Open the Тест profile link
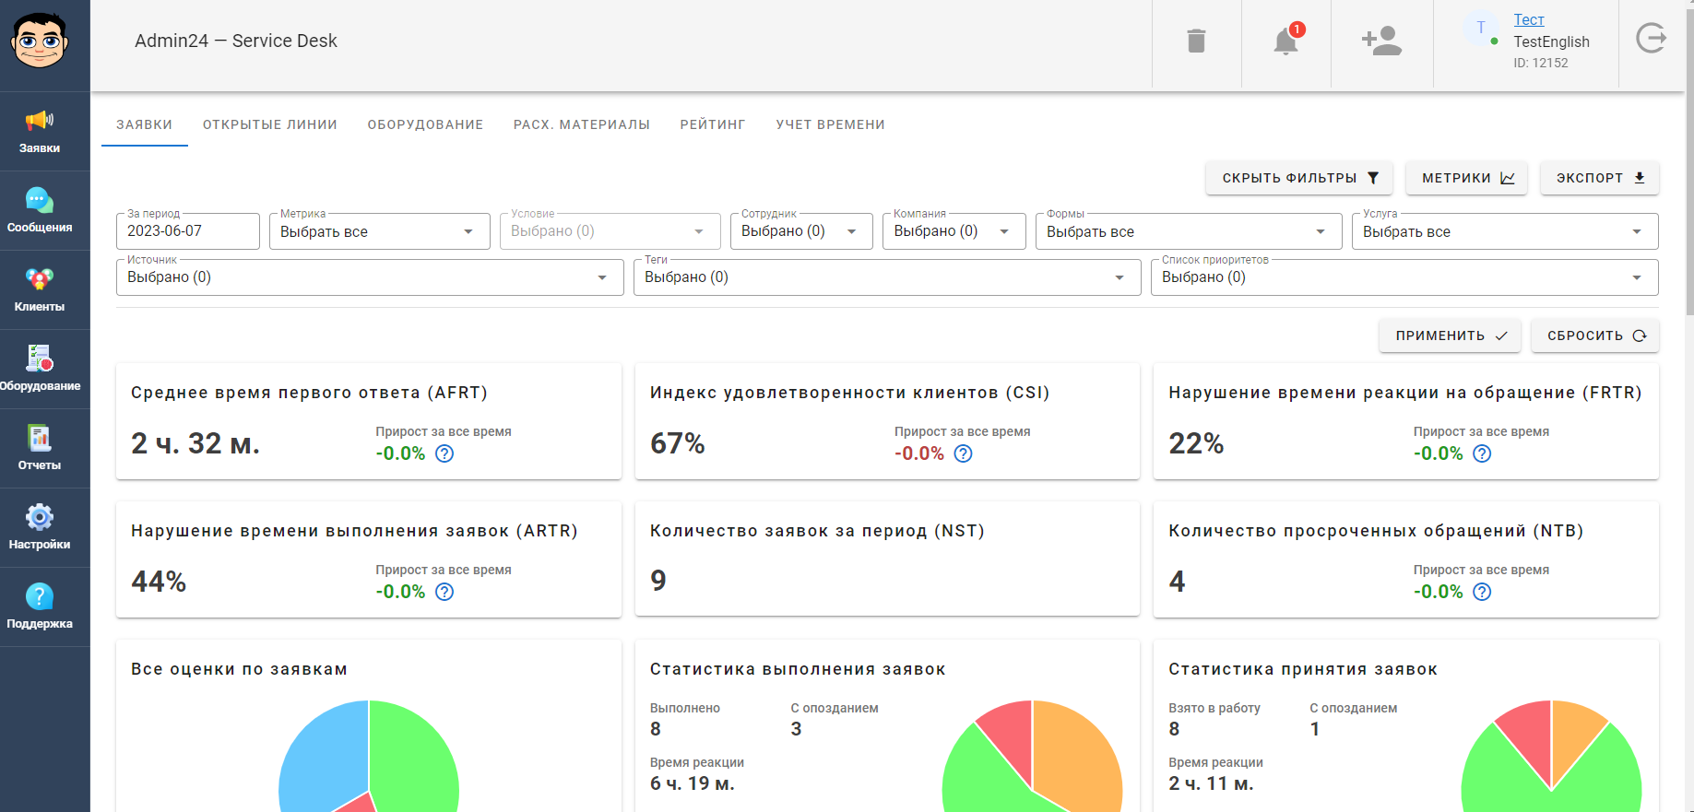 1529,19
